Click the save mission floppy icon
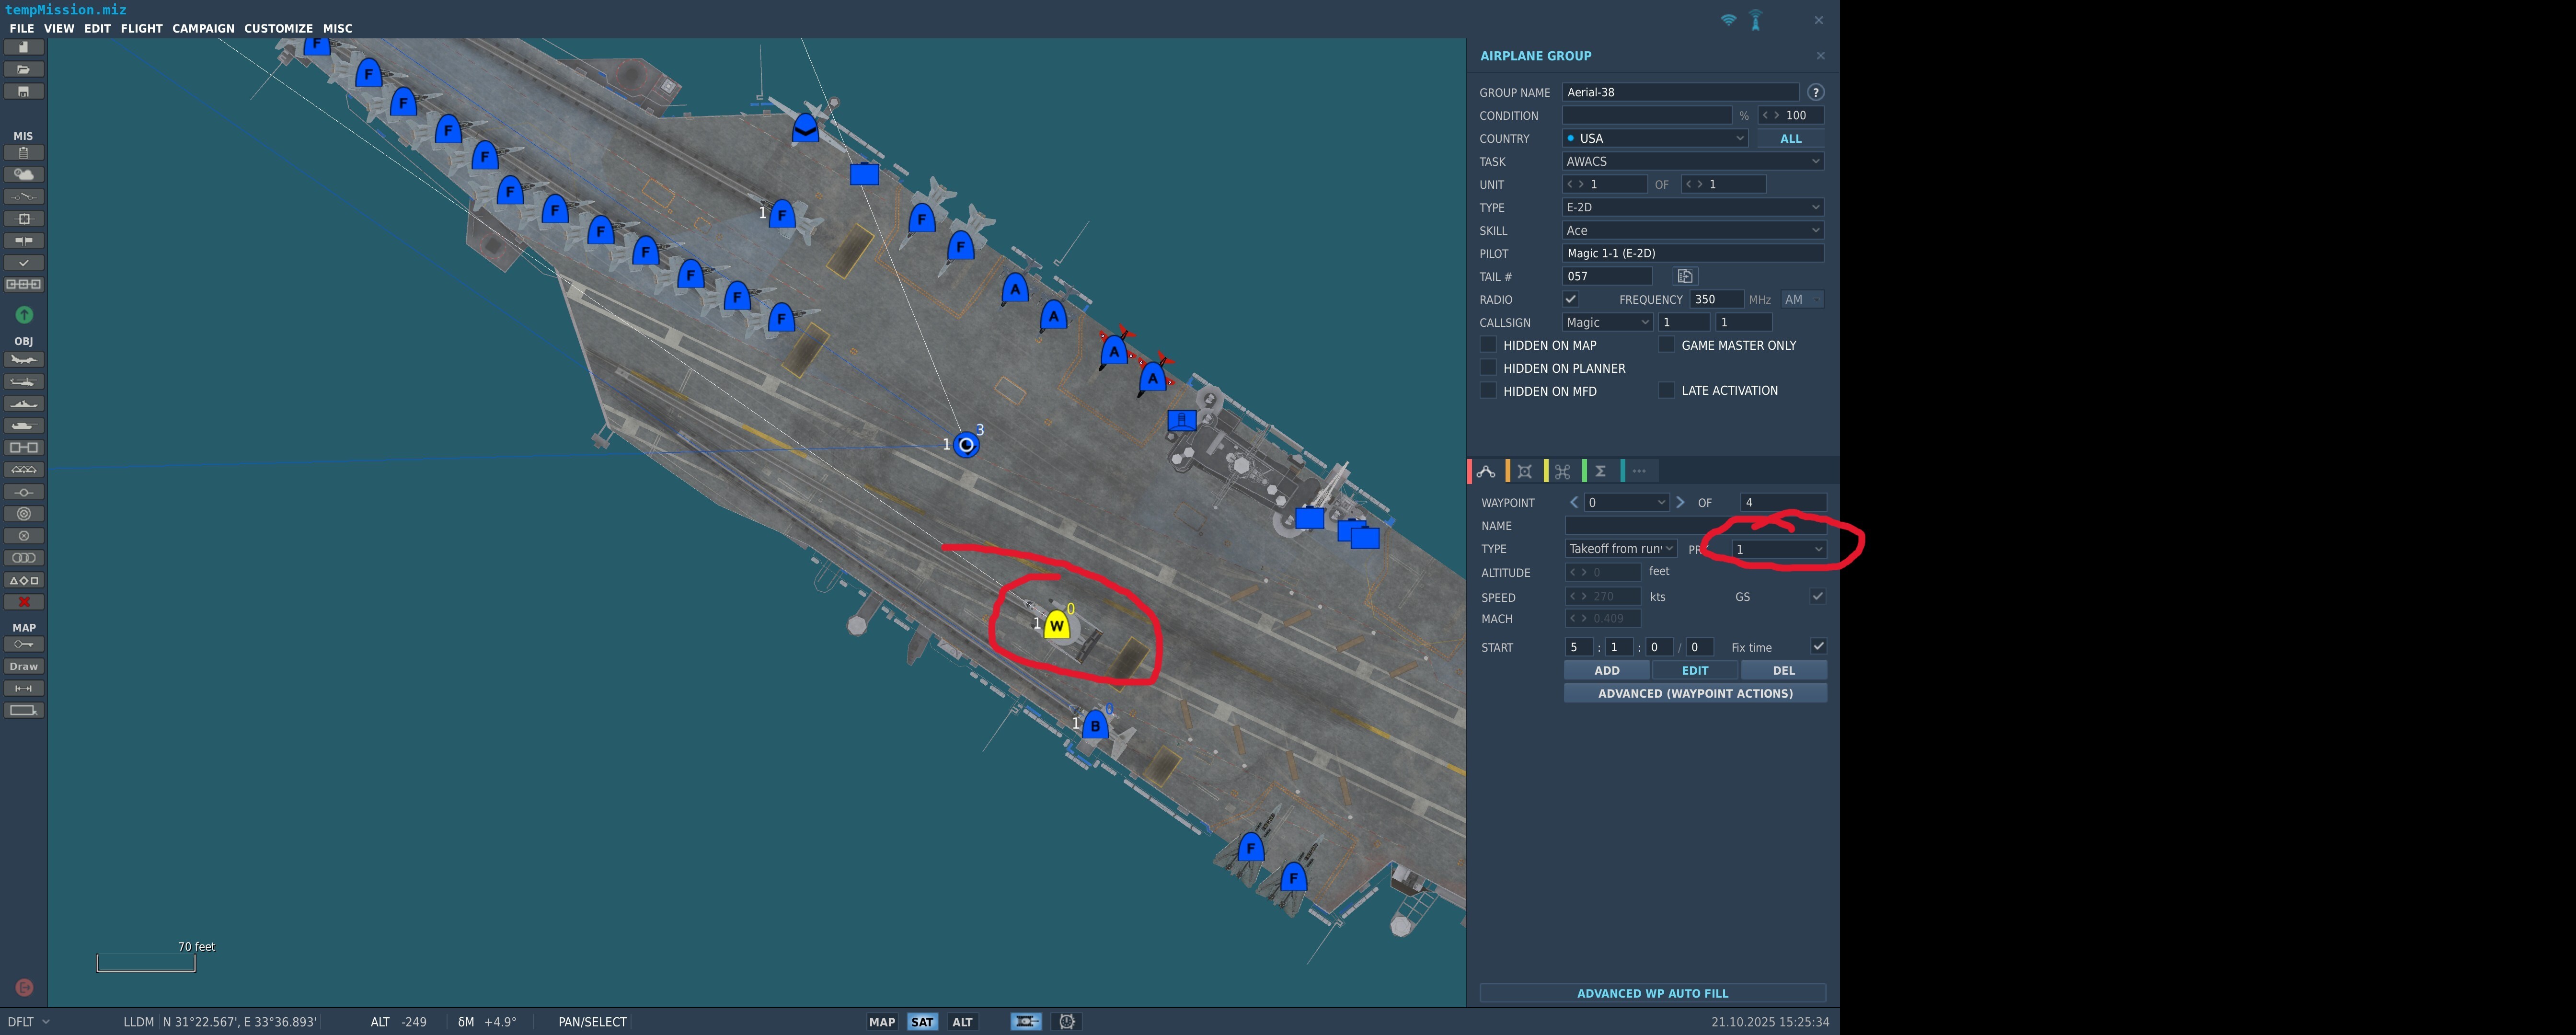Viewport: 2576px width, 1035px height. click(24, 92)
